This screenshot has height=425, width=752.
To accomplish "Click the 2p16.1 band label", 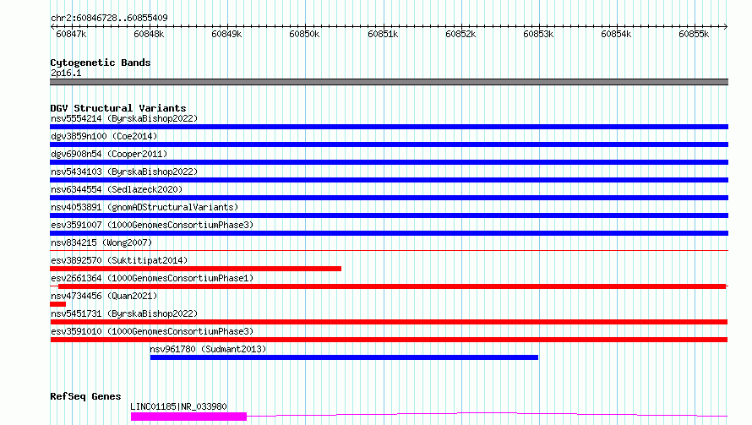I will pos(66,73).
